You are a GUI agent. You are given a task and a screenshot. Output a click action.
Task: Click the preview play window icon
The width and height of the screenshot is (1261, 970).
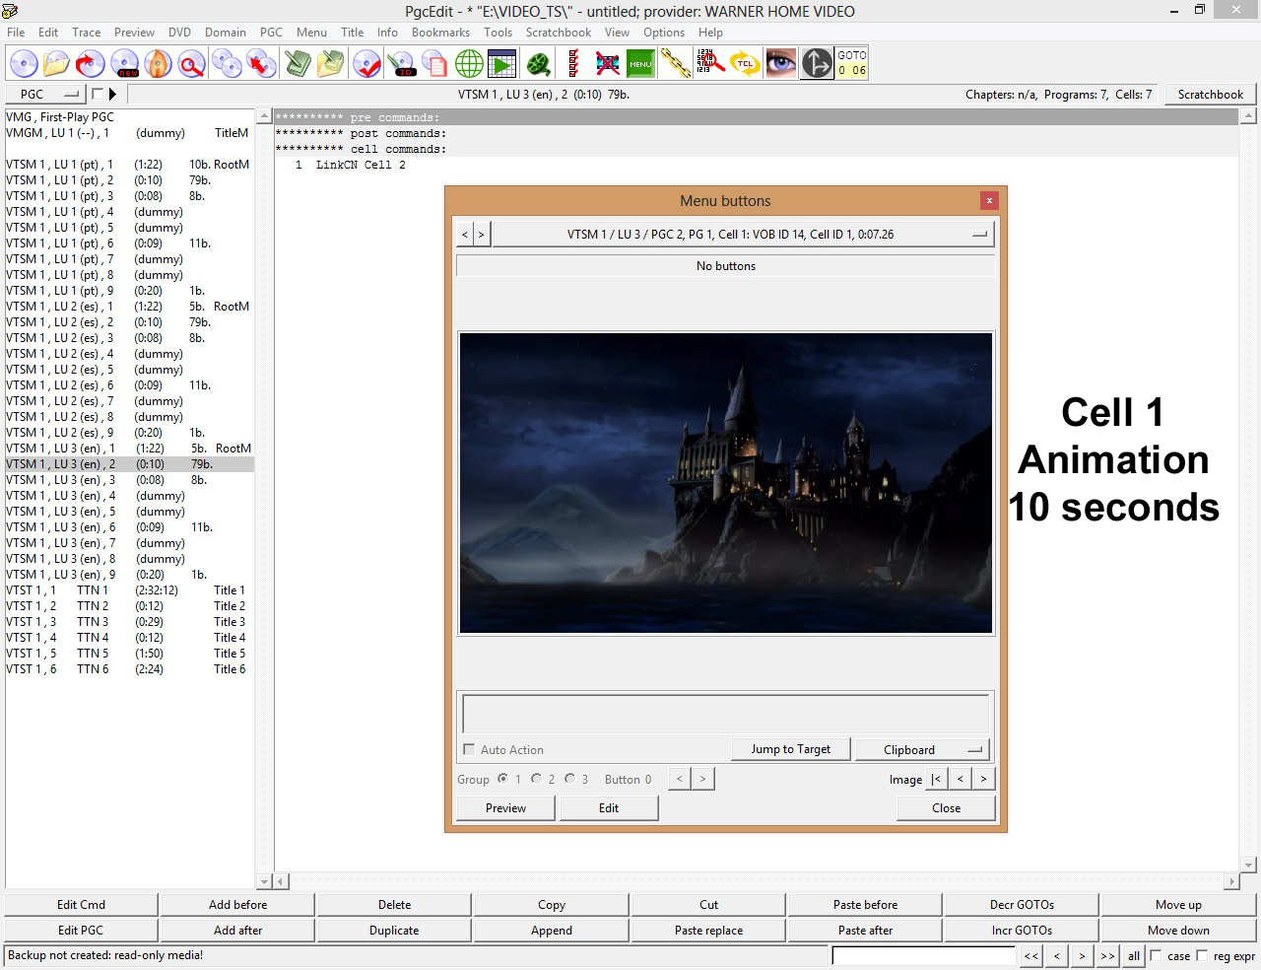point(502,64)
